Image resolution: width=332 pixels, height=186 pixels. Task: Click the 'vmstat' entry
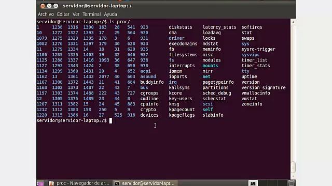point(249,99)
